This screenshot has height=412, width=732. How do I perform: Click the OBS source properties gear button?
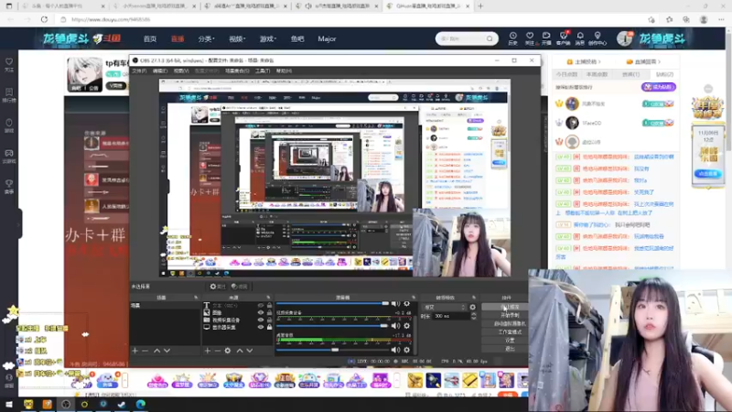tap(218, 287)
